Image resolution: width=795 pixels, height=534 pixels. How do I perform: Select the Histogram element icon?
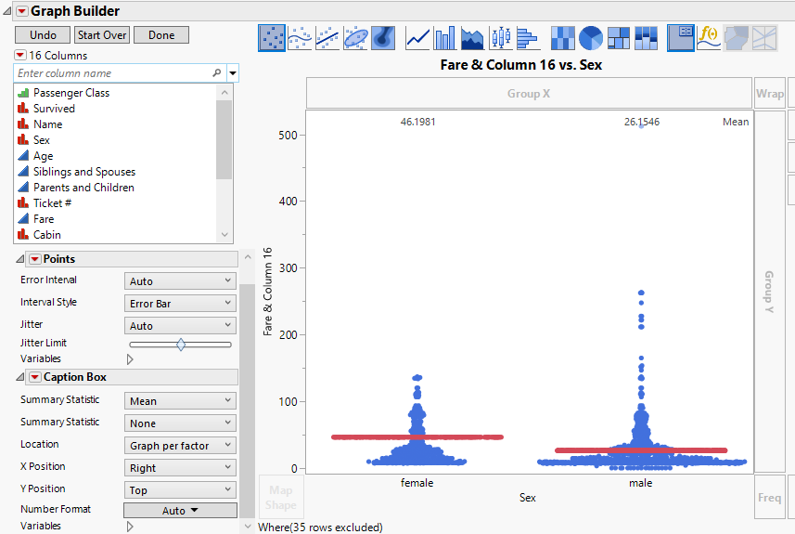pyautogui.click(x=528, y=38)
